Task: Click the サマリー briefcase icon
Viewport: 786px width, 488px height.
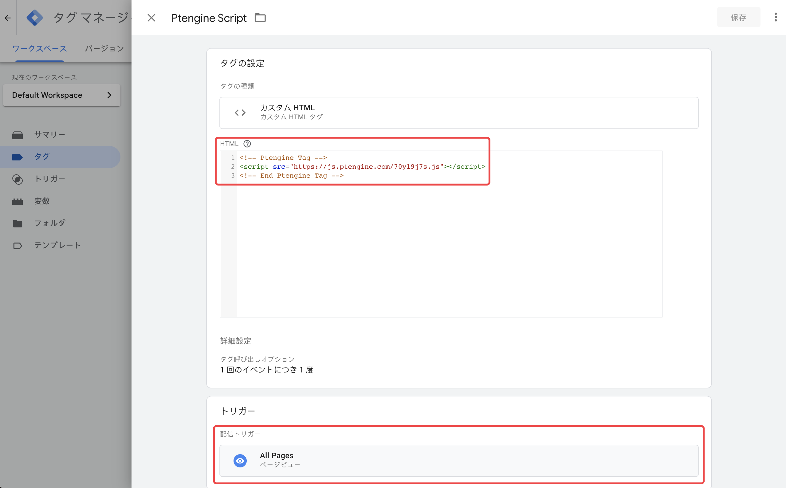Action: [x=18, y=135]
